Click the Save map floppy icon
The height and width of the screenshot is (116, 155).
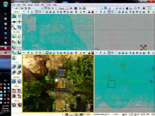pos(22,8)
